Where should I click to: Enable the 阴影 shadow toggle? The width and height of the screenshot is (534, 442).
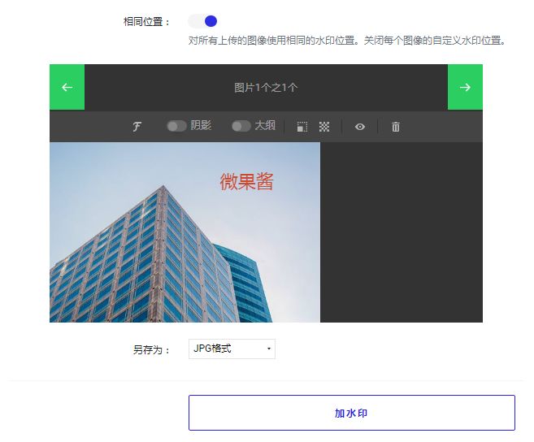coord(176,126)
